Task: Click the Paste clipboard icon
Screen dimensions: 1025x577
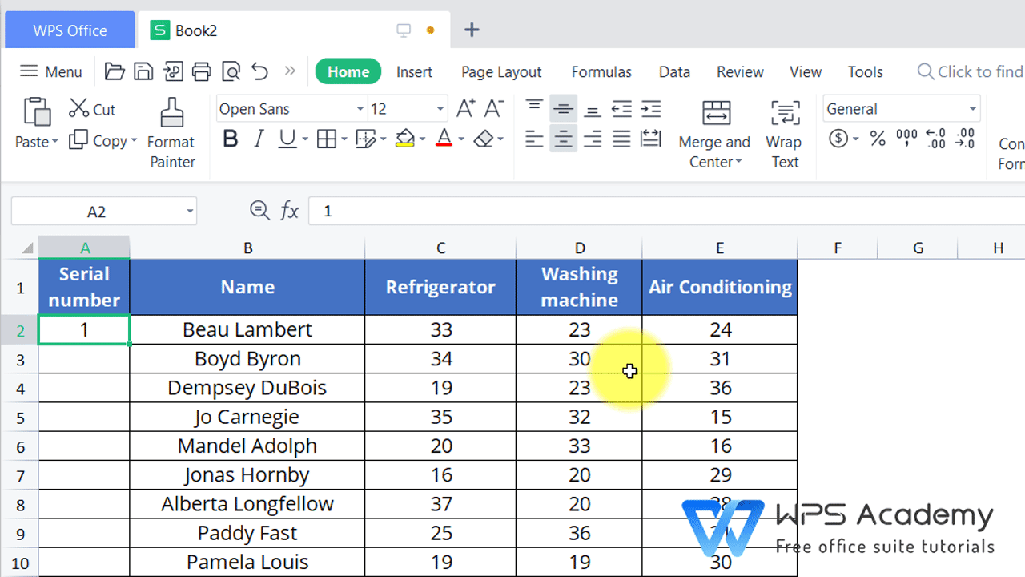Action: [36, 113]
